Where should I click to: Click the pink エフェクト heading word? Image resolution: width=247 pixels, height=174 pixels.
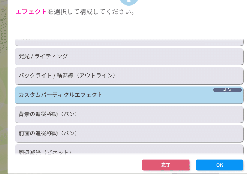31,12
